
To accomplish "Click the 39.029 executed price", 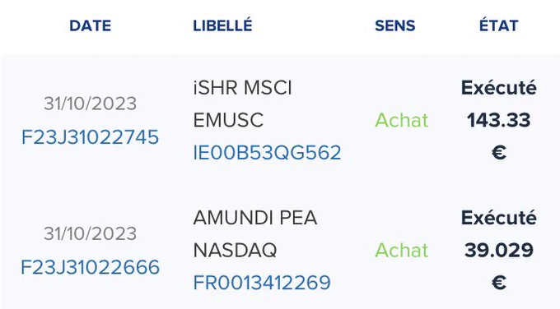I will pos(498,250).
